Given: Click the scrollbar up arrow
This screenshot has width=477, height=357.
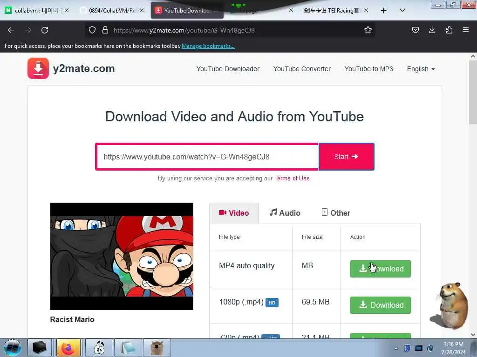Looking at the screenshot, I should tap(473, 56).
